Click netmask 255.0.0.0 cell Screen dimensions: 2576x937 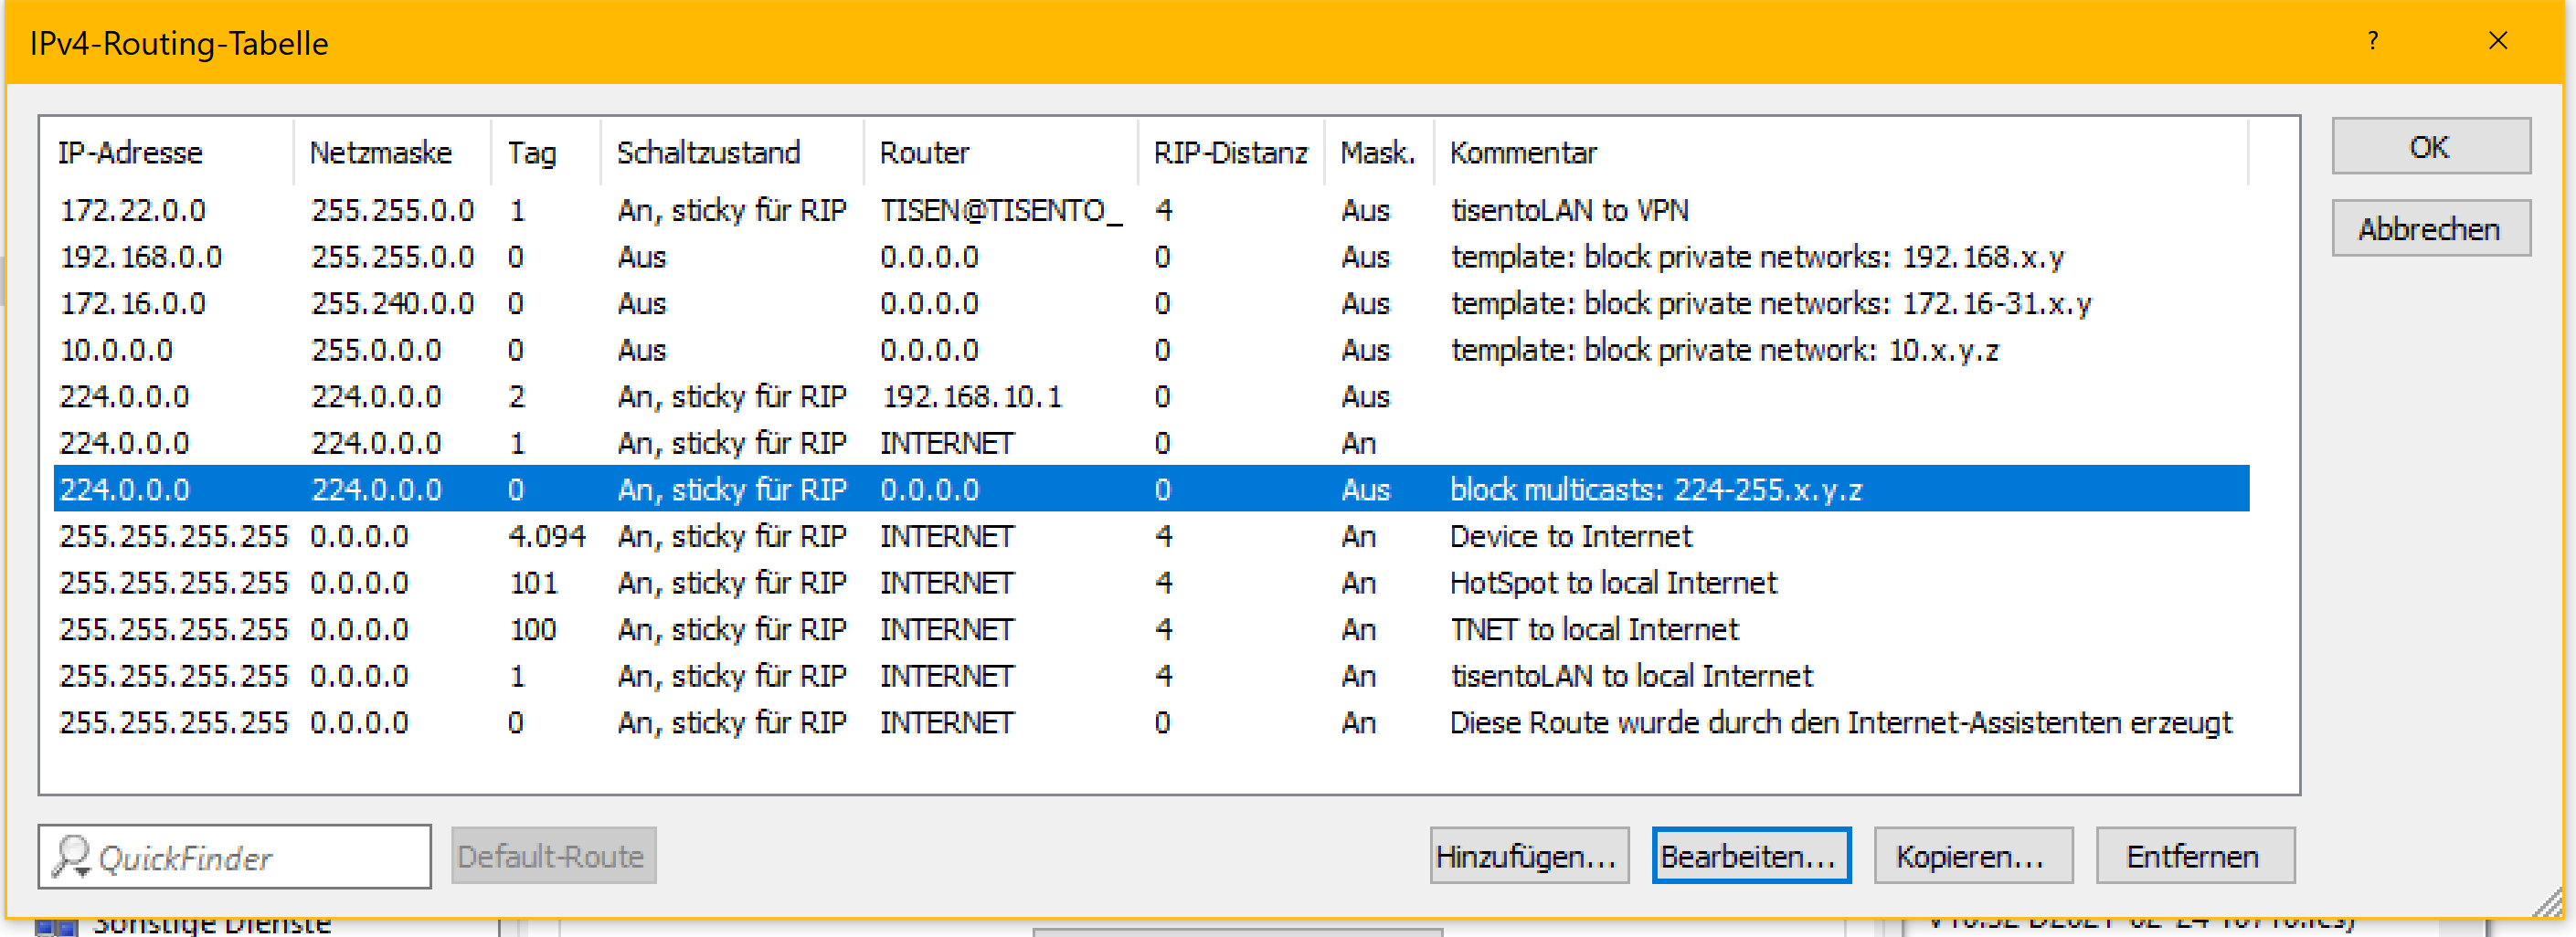[x=376, y=350]
